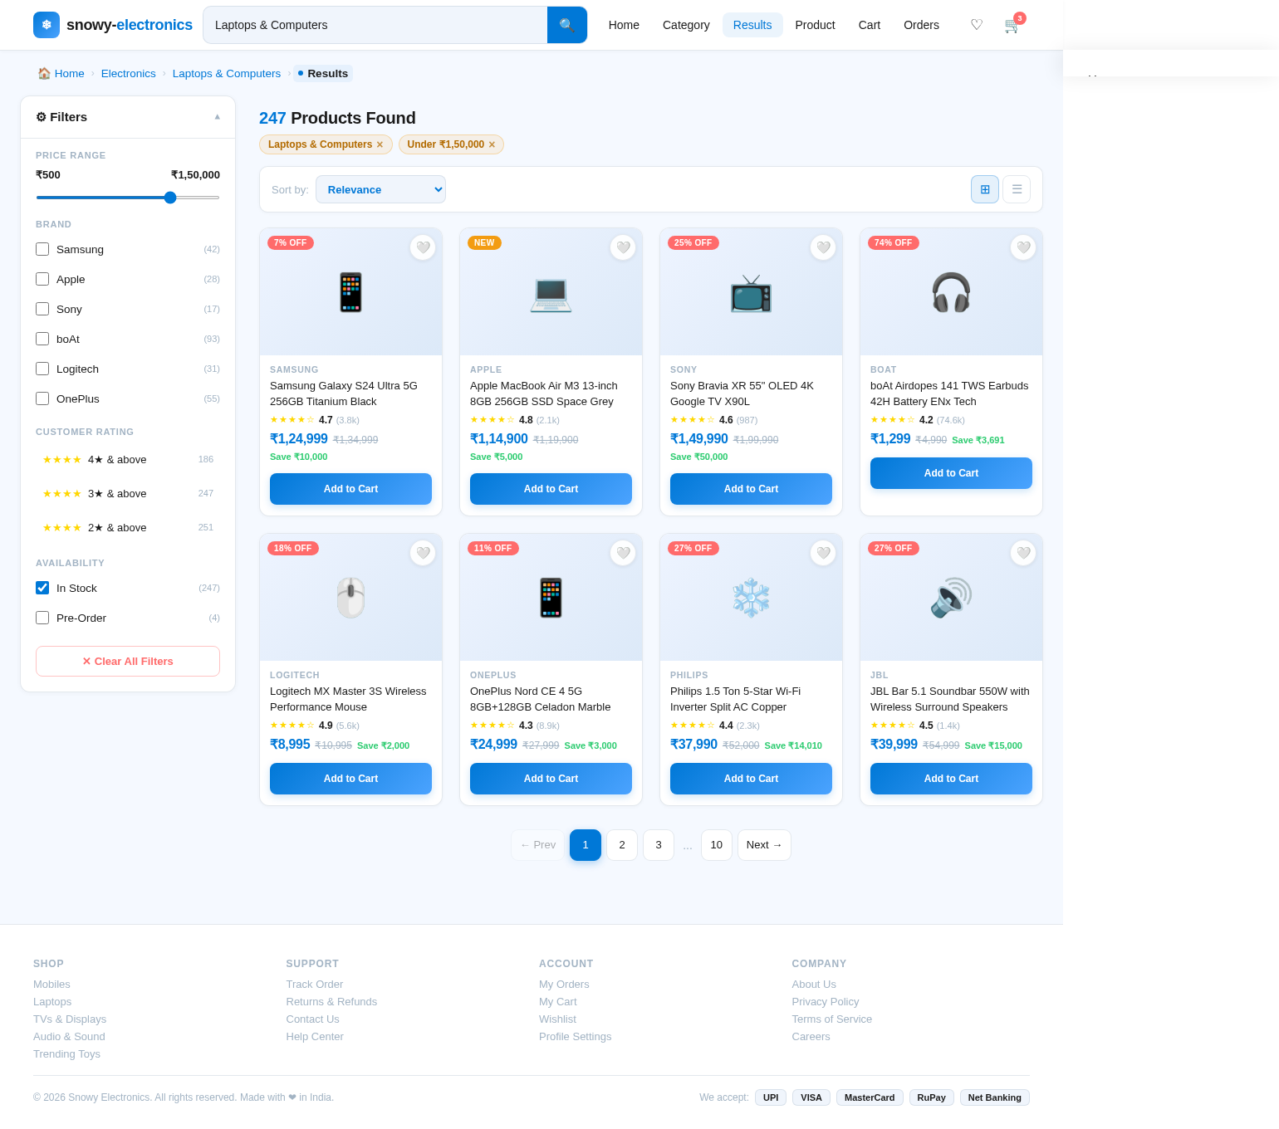Viewport: 1279px width, 1129px height.
Task: Click the boAt headphones product image
Action: point(951,292)
